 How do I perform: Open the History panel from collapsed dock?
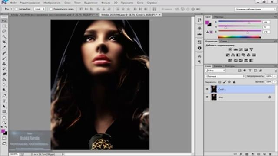199,20
